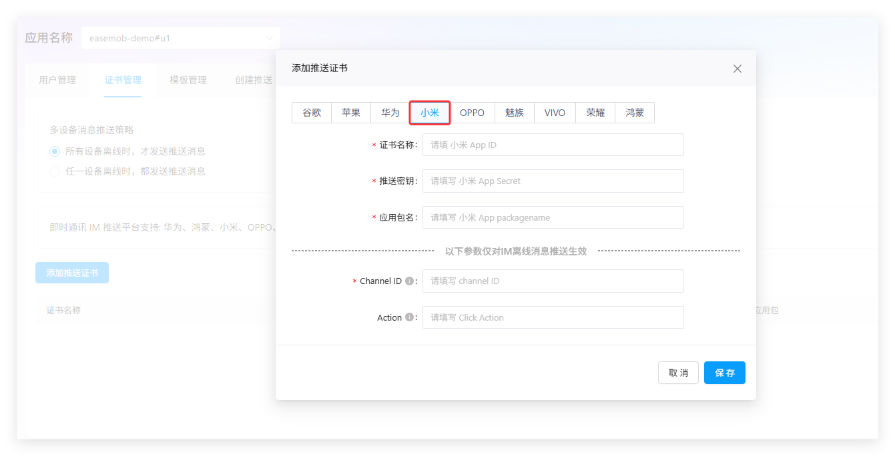Image resolution: width=895 pixels, height=456 pixels.
Task: Expand the 应用名称 easemob-demo#u1 dropdown
Action: click(x=180, y=38)
